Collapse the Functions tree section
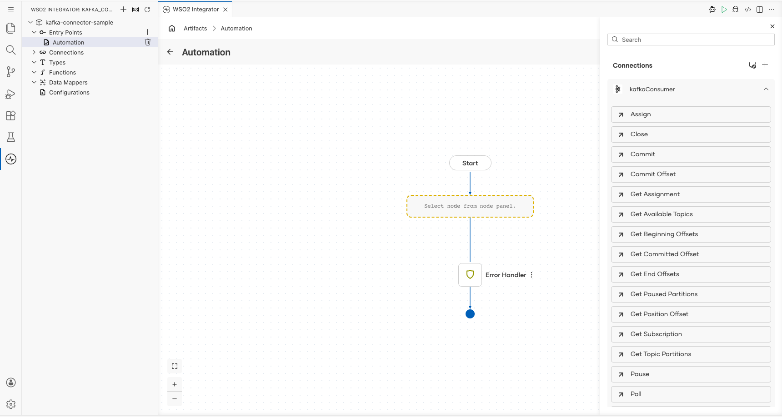782x417 pixels. (34, 72)
